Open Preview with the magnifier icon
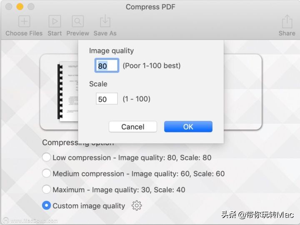Image resolution: width=300 pixels, height=225 pixels. [x=77, y=21]
